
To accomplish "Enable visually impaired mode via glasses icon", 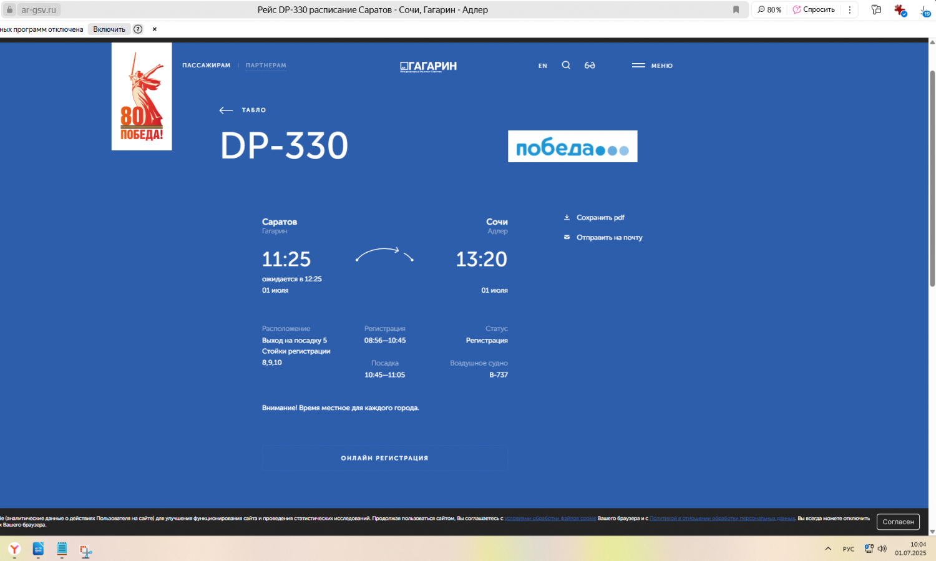I will point(590,65).
